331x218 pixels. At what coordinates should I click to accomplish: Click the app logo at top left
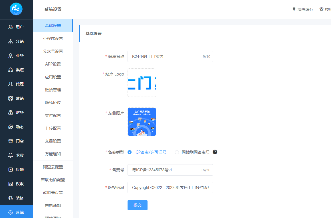click(x=16, y=9)
